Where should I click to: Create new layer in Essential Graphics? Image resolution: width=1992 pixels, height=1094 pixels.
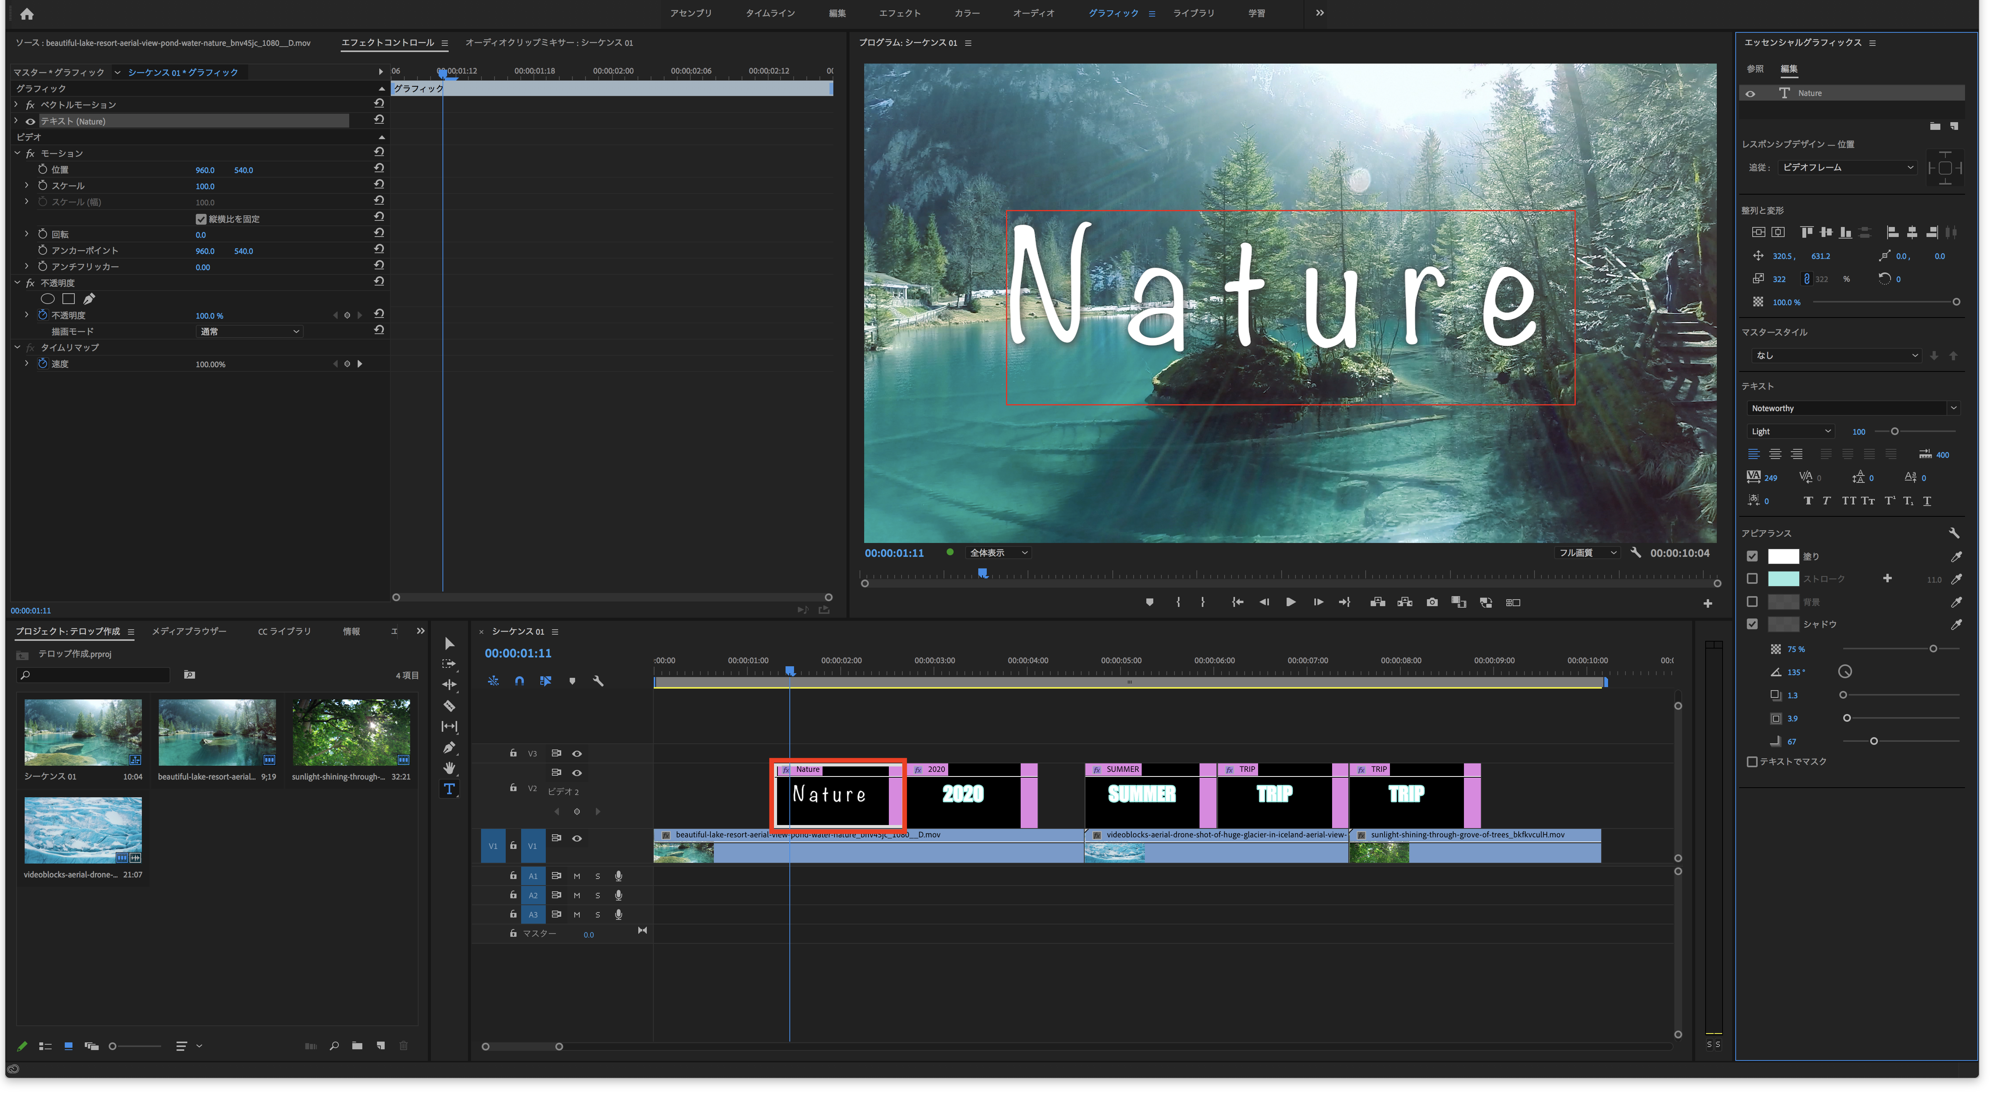click(1954, 126)
